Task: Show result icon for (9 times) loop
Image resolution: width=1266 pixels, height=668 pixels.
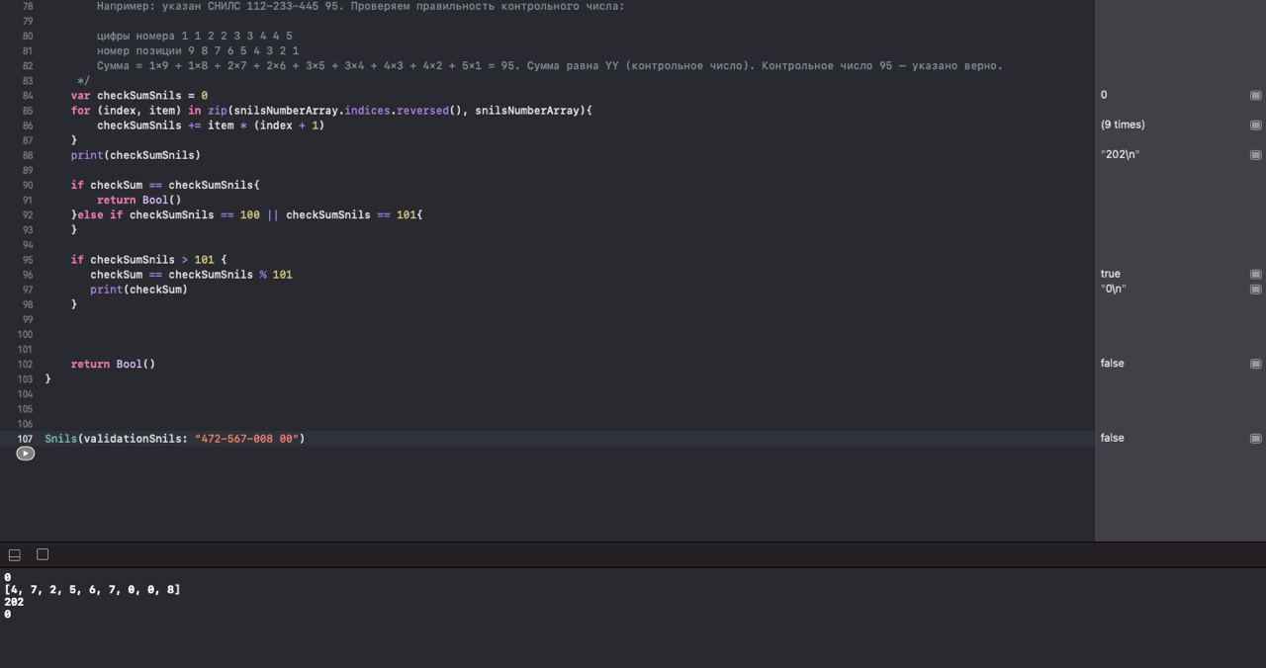Action: tap(1255, 125)
